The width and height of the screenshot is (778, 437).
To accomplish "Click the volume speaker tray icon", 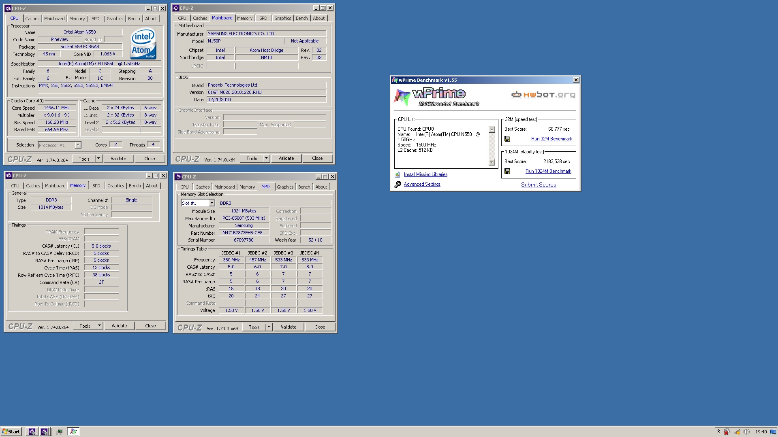I will pyautogui.click(x=747, y=432).
